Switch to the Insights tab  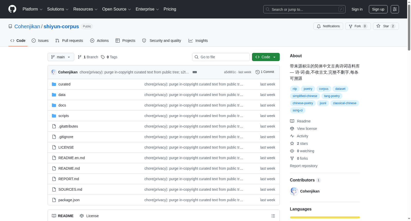(198, 41)
